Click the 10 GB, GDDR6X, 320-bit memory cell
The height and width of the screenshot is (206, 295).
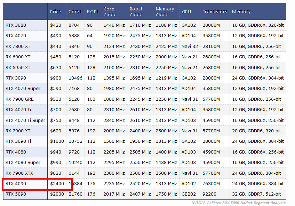pos(258,25)
